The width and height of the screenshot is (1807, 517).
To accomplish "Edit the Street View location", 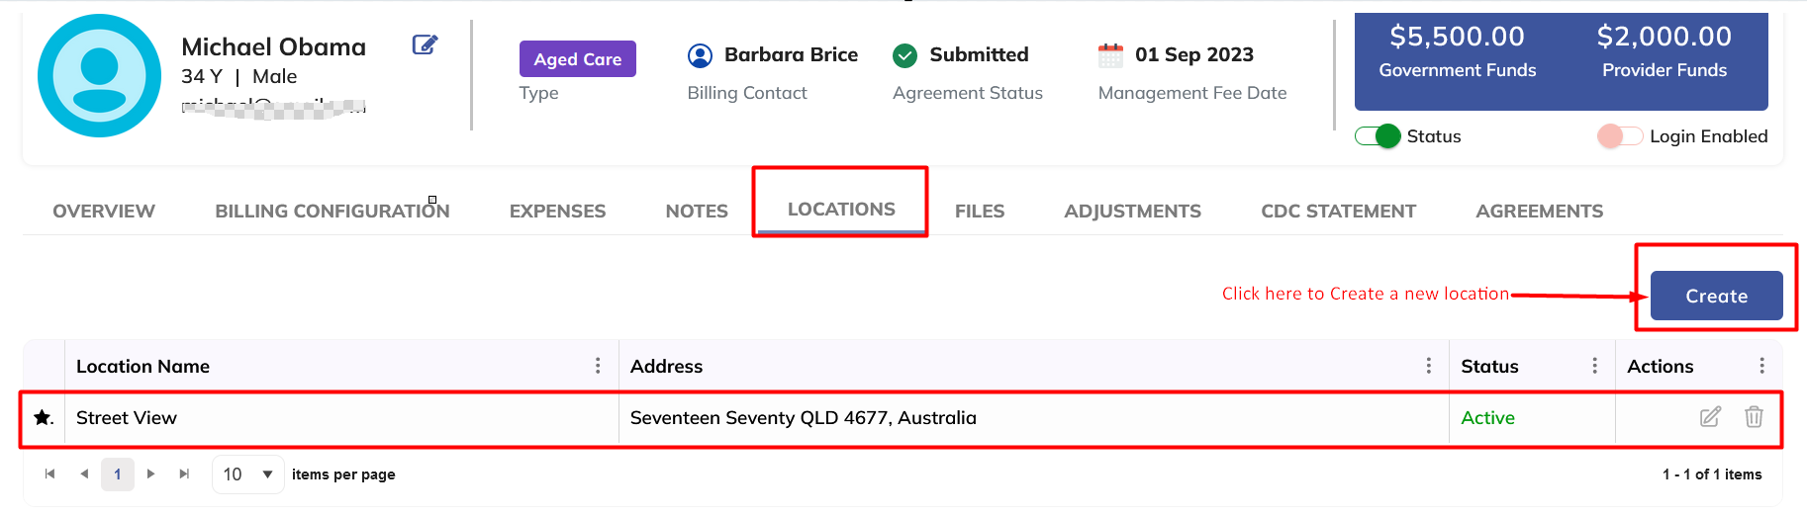I will [x=1709, y=417].
